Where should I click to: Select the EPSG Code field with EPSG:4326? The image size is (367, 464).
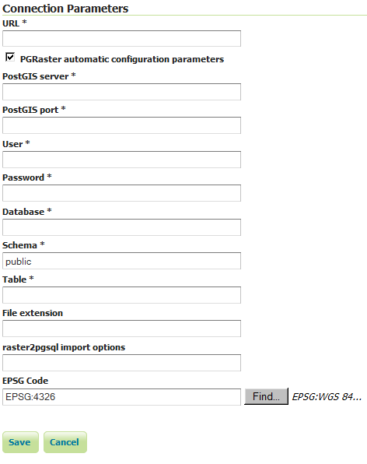[122, 397]
